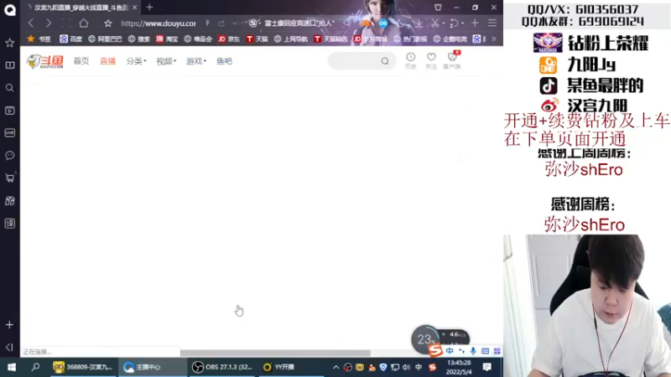This screenshot has height=377, width=671.
Task: Open the live icon in sidebar
Action: 10,133
